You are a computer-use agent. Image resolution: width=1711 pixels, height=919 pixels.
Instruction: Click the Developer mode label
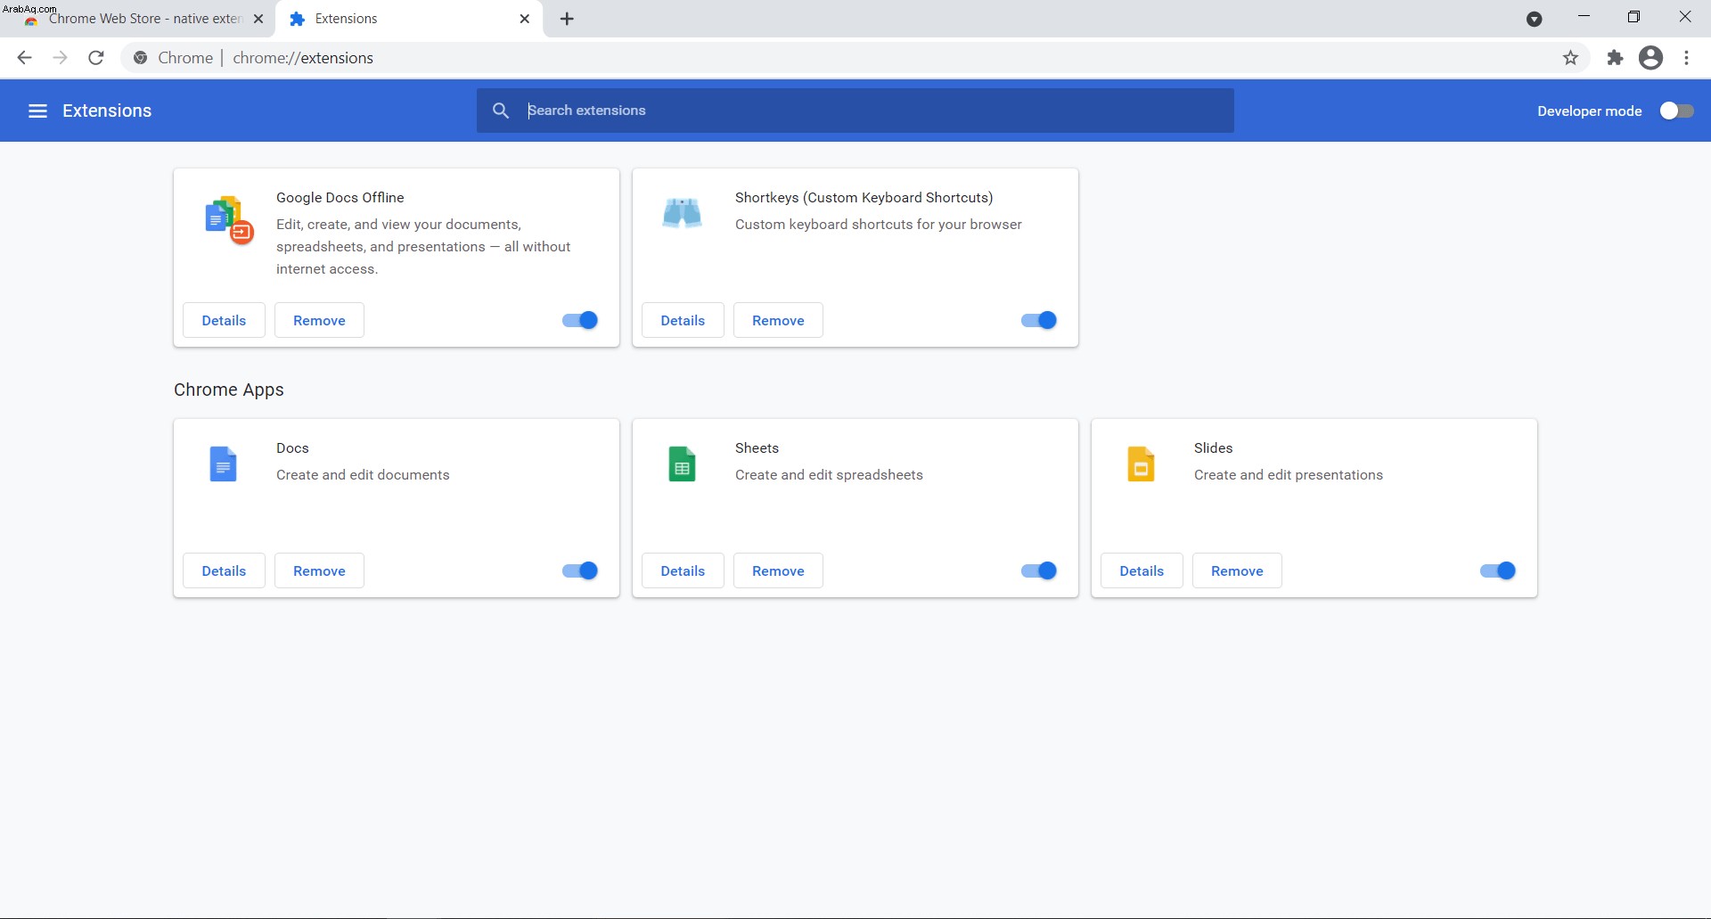[1590, 111]
